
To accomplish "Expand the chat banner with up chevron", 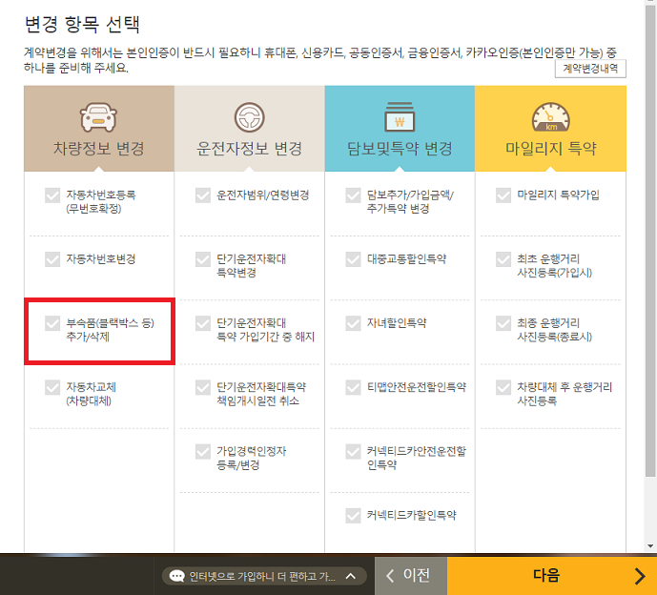I will click(351, 576).
